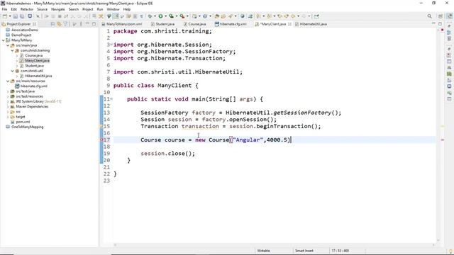This screenshot has height=255, width=454.
Task: Collapse main method fold on line 11
Action: click(x=111, y=99)
